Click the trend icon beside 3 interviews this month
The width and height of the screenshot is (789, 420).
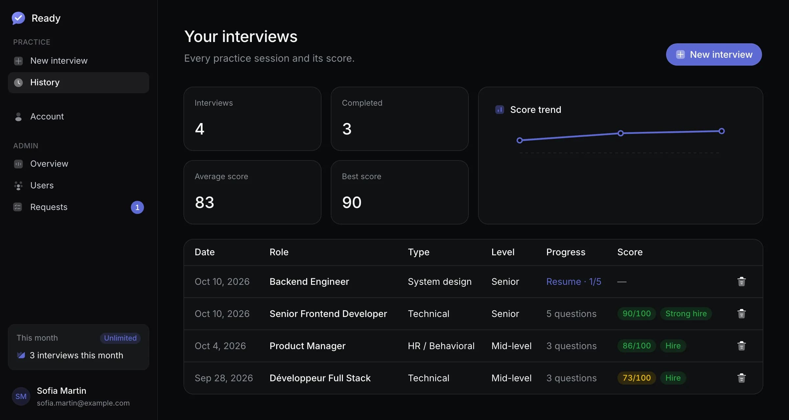[x=21, y=355]
